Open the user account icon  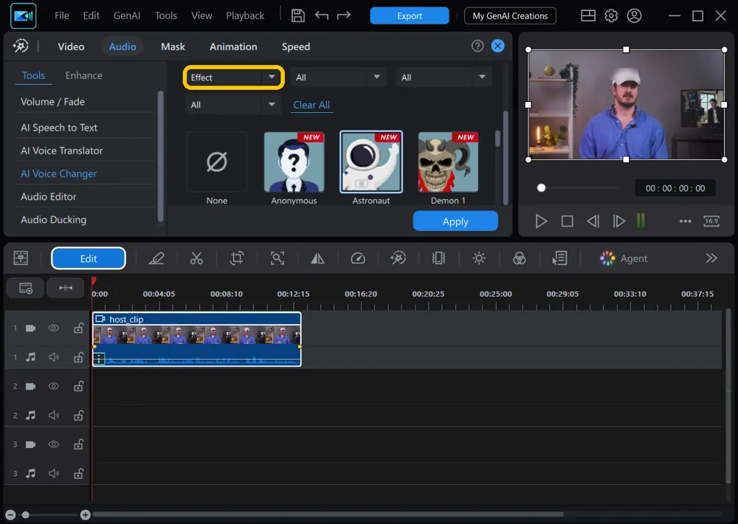tap(634, 15)
